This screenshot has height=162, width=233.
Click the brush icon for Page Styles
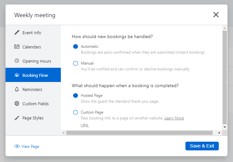(17, 118)
